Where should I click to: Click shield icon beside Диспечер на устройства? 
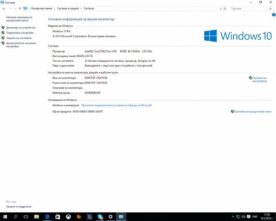tap(3, 28)
